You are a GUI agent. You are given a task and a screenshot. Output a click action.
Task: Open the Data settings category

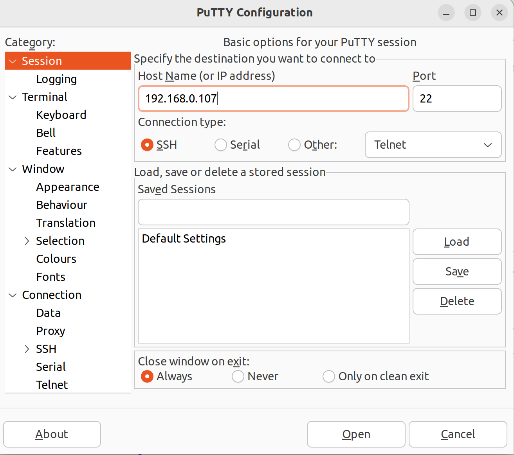pos(48,313)
